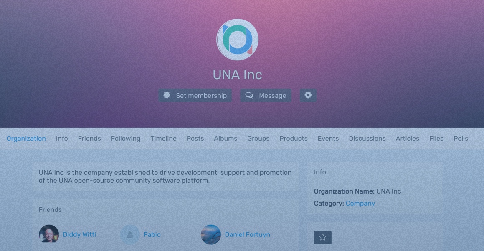This screenshot has width=484, height=251.
Task: Click the UNA Inc logo avatar
Action: pyautogui.click(x=237, y=40)
